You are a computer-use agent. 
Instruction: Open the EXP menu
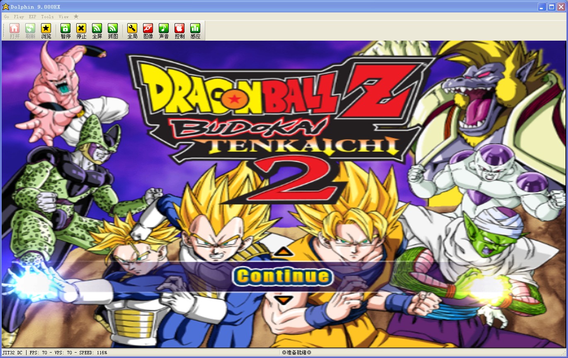pos(32,17)
